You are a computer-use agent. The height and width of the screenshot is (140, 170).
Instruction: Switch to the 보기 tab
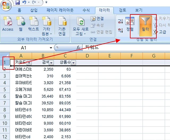pyautogui.click(x=139, y=10)
